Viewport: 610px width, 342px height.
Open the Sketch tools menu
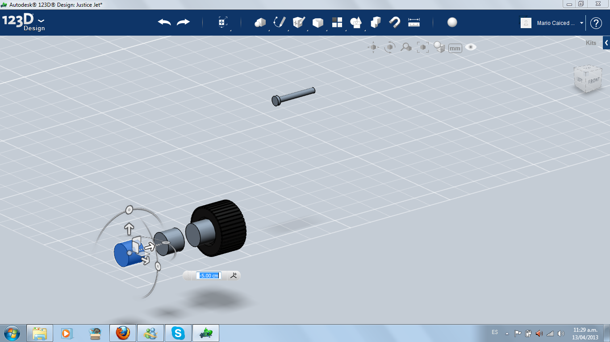pos(280,22)
